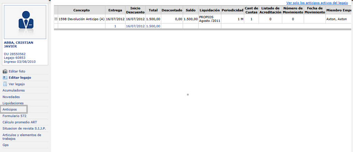
Task: Click the Ver legajo document icon
Action: pyautogui.click(x=5, y=84)
